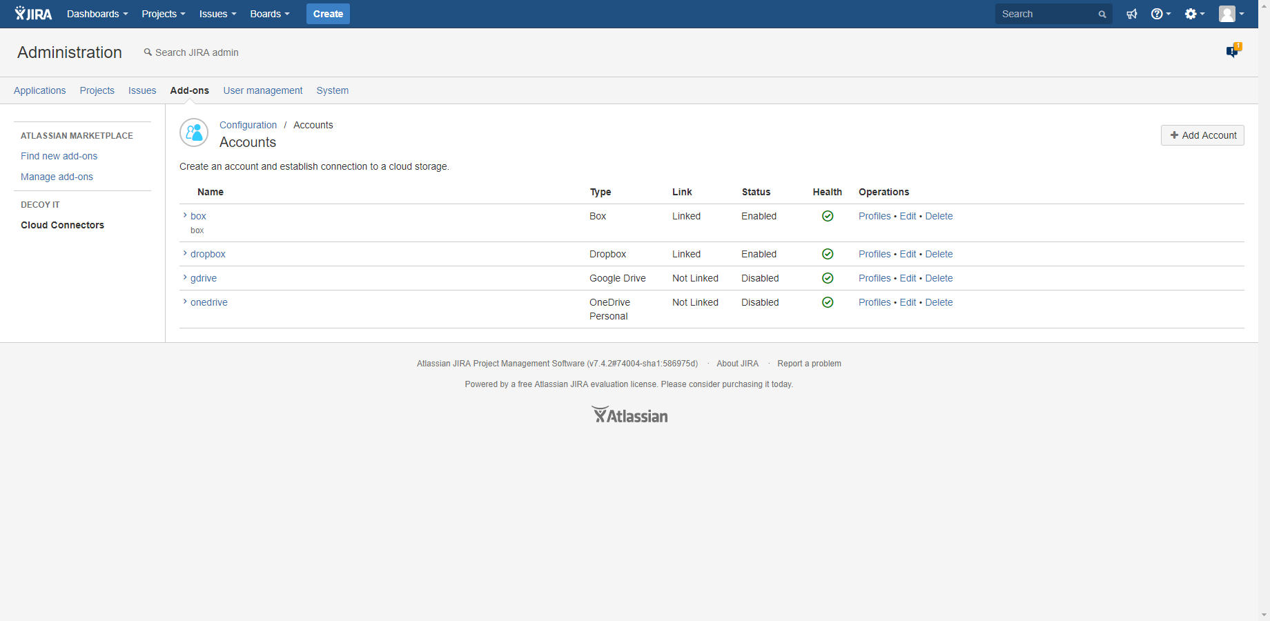This screenshot has height=621, width=1270.
Task: Switch to the User management tab
Action: 263,90
